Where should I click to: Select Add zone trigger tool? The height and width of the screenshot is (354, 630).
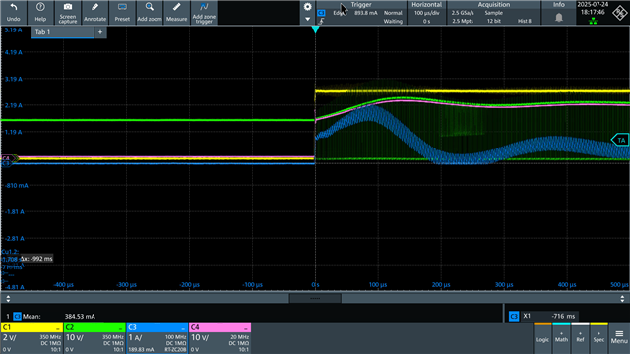(x=204, y=12)
